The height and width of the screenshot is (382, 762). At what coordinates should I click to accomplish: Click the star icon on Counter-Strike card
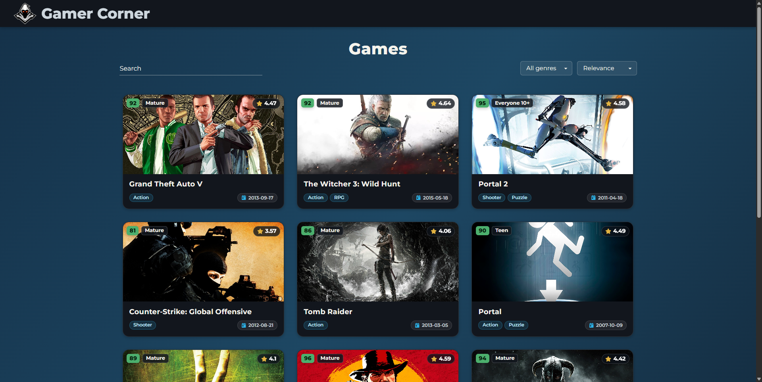260,231
